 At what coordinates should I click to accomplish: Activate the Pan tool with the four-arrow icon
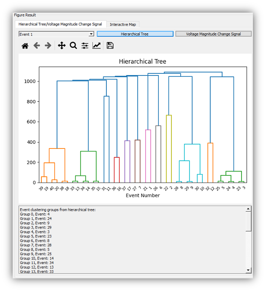(62, 46)
